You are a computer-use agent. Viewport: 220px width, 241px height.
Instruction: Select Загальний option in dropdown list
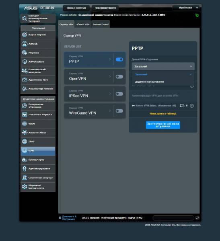pos(163,74)
